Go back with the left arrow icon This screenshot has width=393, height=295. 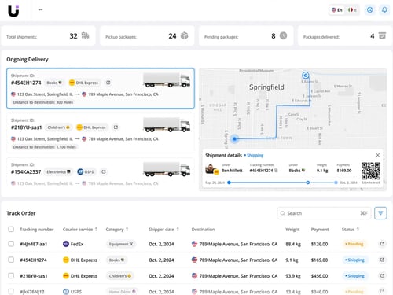click(x=40, y=10)
